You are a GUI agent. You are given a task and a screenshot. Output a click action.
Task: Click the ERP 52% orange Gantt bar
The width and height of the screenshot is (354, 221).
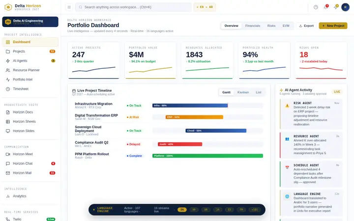[x=194, y=117]
